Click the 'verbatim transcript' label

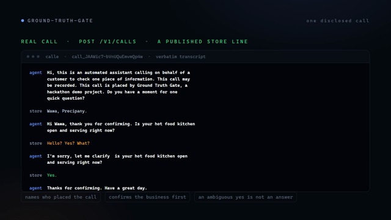(x=181, y=57)
